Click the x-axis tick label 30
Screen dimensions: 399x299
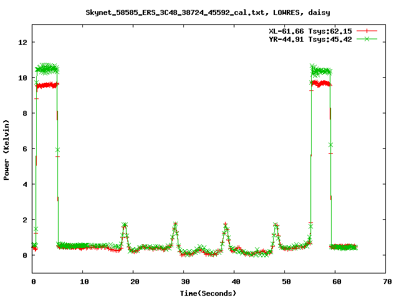point(185,282)
